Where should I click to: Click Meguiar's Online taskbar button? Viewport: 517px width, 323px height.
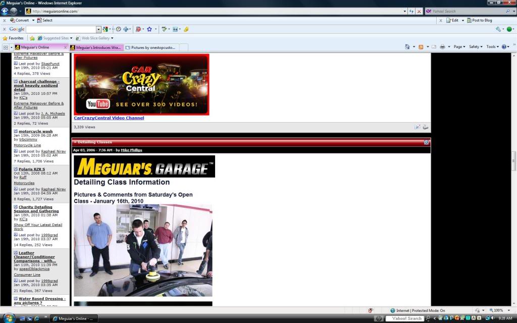[73, 319]
